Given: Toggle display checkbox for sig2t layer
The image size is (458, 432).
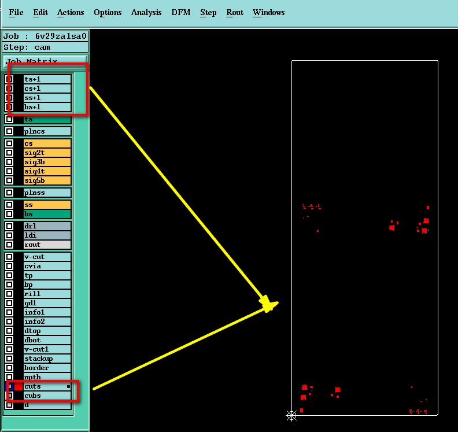Looking at the screenshot, I should tap(9, 153).
